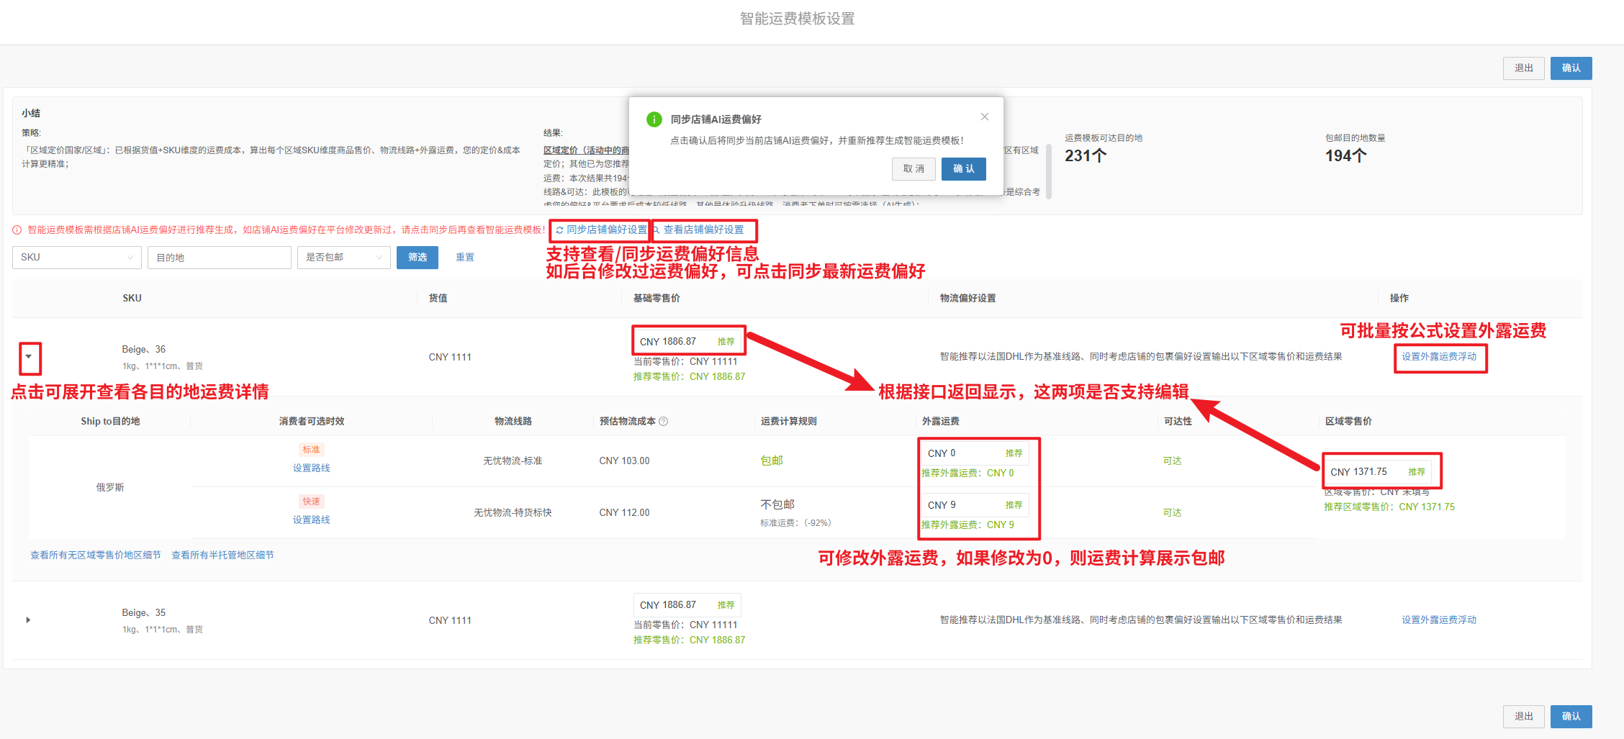Collapse the Beige 36 SKU row
The height and width of the screenshot is (739, 1624).
[29, 357]
